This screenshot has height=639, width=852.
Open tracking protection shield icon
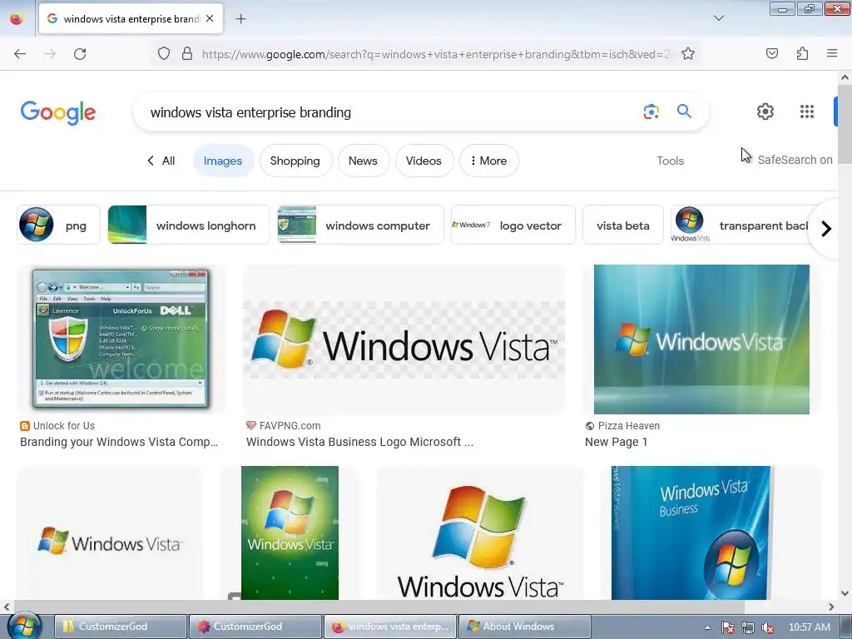(164, 54)
